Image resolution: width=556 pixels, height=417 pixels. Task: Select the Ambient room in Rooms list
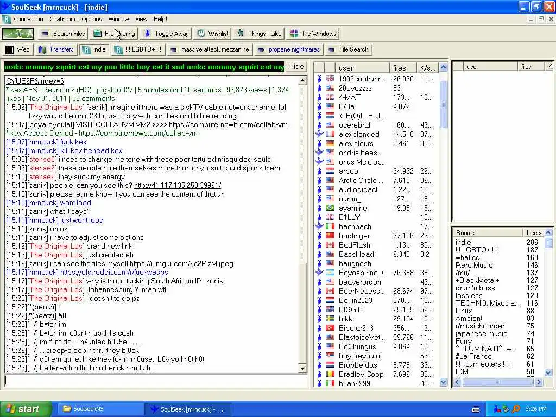click(469, 318)
